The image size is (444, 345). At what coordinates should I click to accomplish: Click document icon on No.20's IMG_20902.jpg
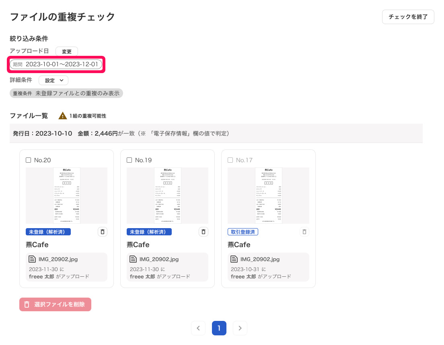coord(33,259)
